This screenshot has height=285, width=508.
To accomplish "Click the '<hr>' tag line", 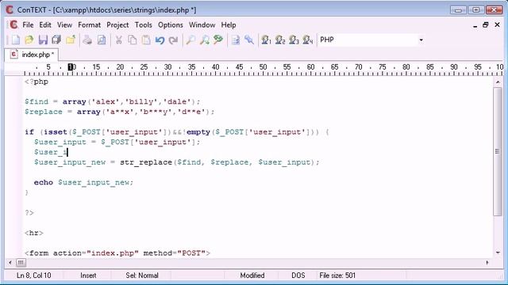I will point(34,233).
